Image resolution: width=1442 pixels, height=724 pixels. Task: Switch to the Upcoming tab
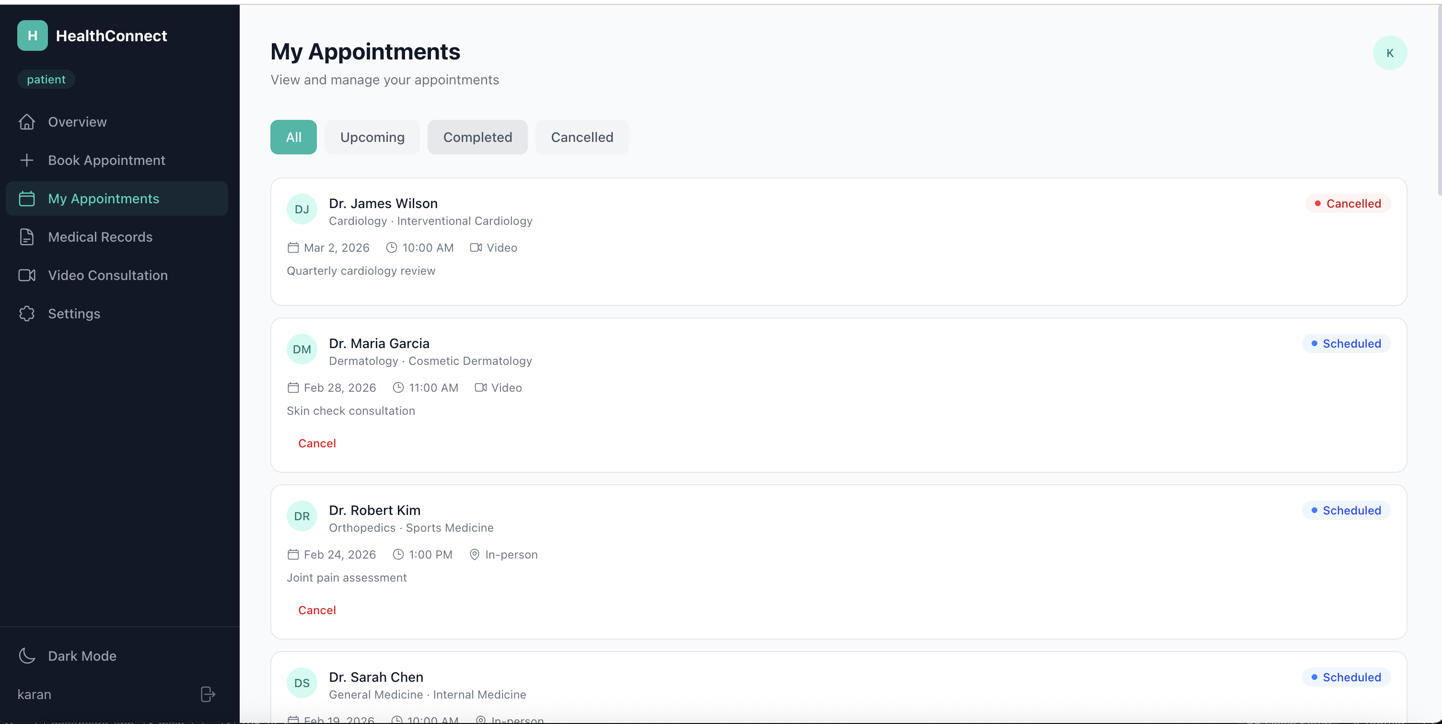tap(372, 137)
